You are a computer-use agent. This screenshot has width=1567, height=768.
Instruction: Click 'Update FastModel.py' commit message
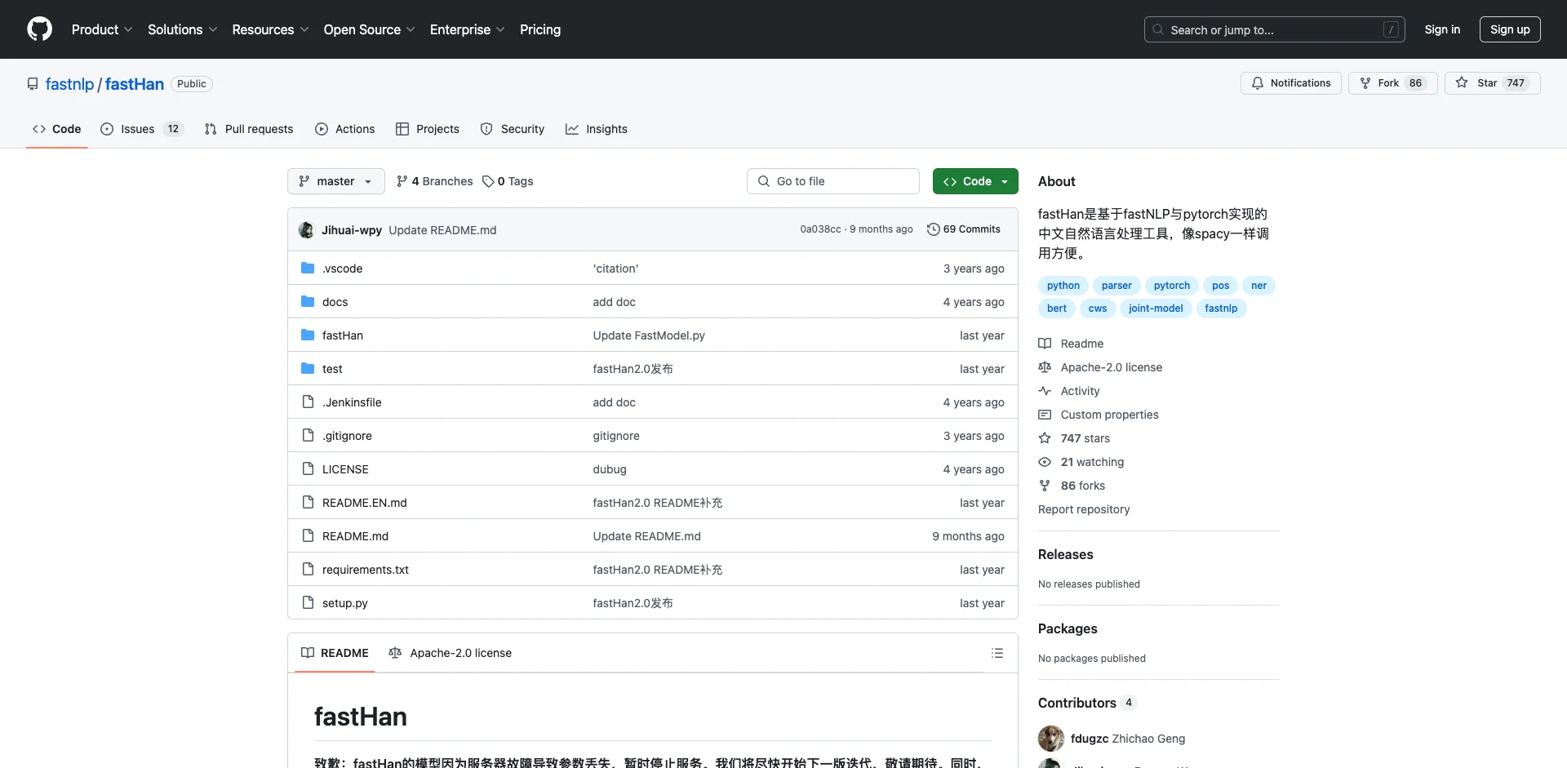pyautogui.click(x=649, y=335)
